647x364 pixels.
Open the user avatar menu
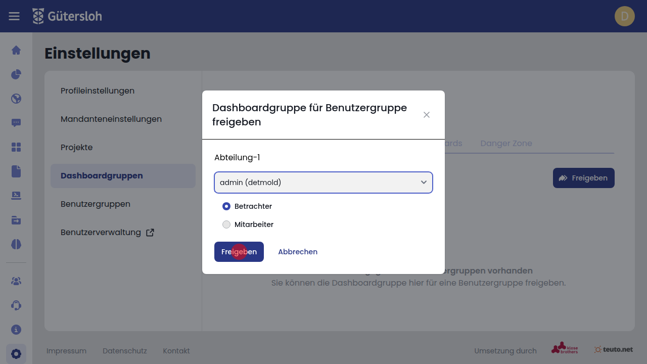(624, 16)
